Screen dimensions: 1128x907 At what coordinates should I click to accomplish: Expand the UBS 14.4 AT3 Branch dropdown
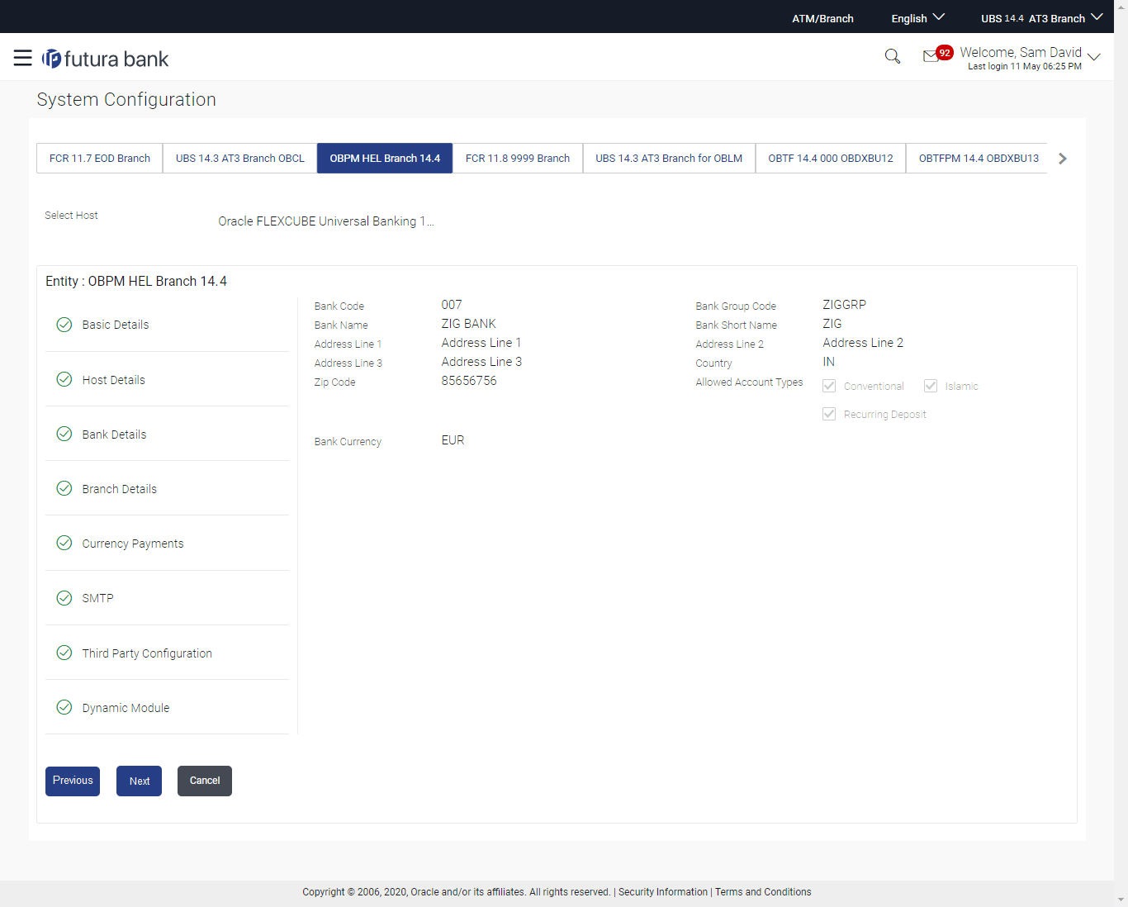[1040, 18]
